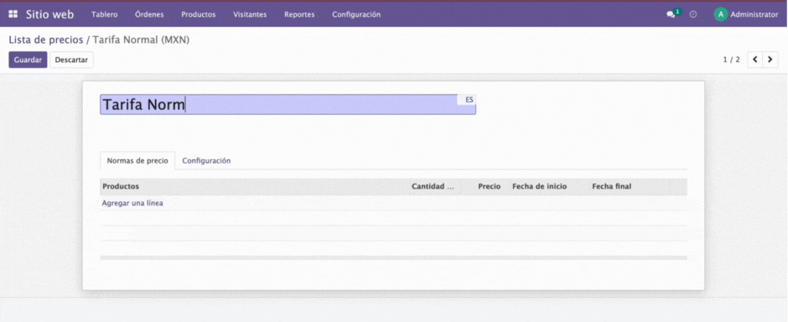Open the Visitantes menu
The height and width of the screenshot is (322, 788).
[x=250, y=14]
